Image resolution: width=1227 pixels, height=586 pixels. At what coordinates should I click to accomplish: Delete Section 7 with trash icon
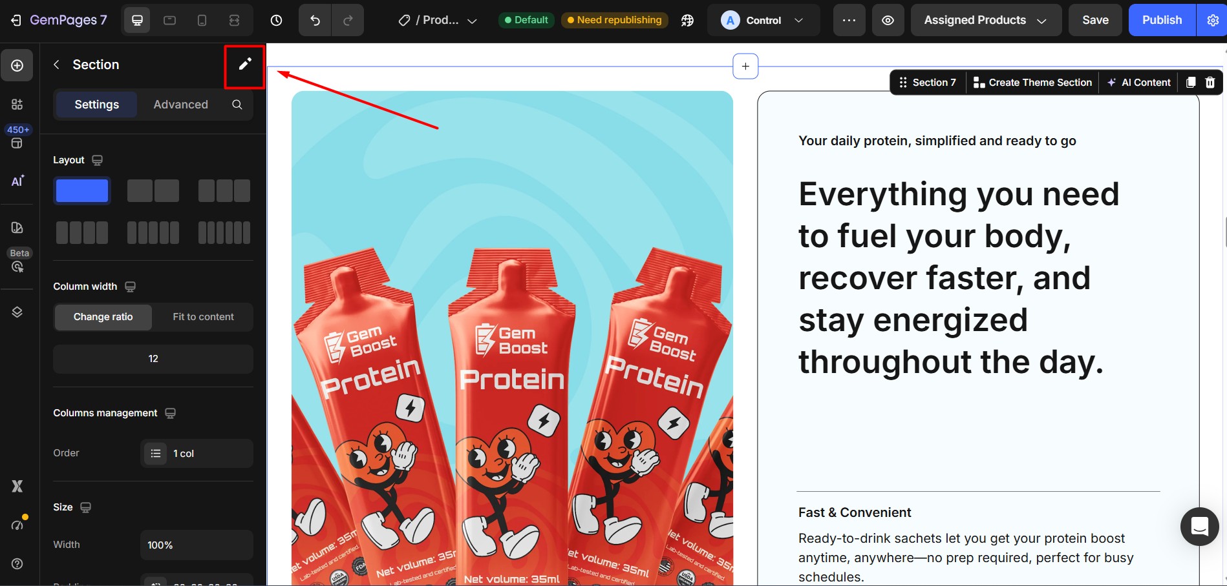point(1210,83)
